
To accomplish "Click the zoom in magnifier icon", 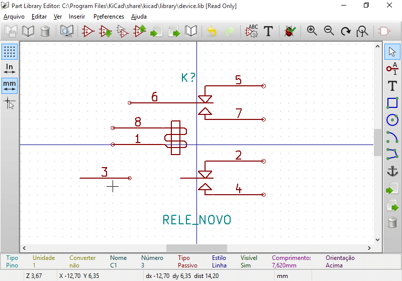I will coord(312,31).
